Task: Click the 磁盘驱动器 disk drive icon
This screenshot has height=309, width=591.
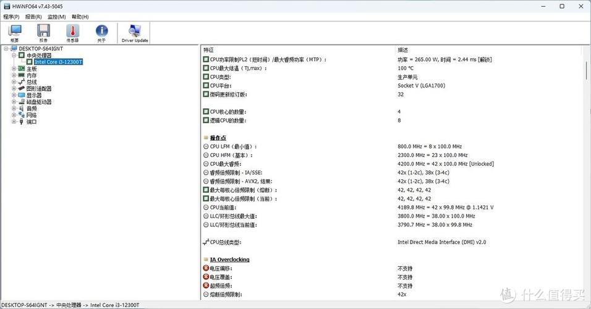Action: pyautogui.click(x=22, y=102)
